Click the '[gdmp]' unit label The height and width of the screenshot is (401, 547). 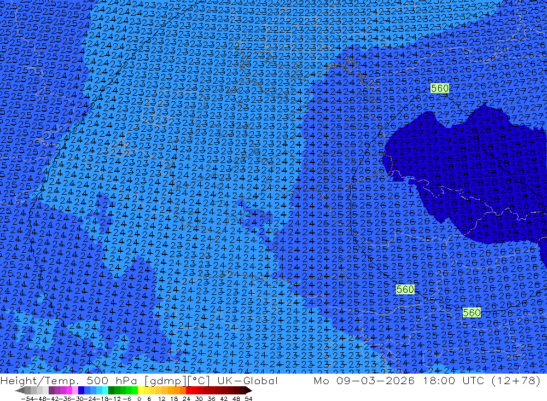click(x=165, y=381)
